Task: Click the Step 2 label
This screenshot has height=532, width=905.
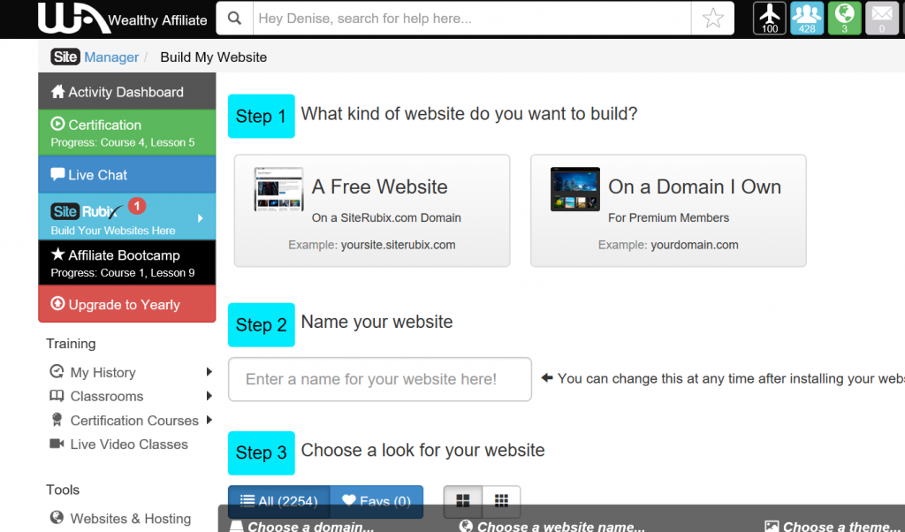Action: [262, 325]
